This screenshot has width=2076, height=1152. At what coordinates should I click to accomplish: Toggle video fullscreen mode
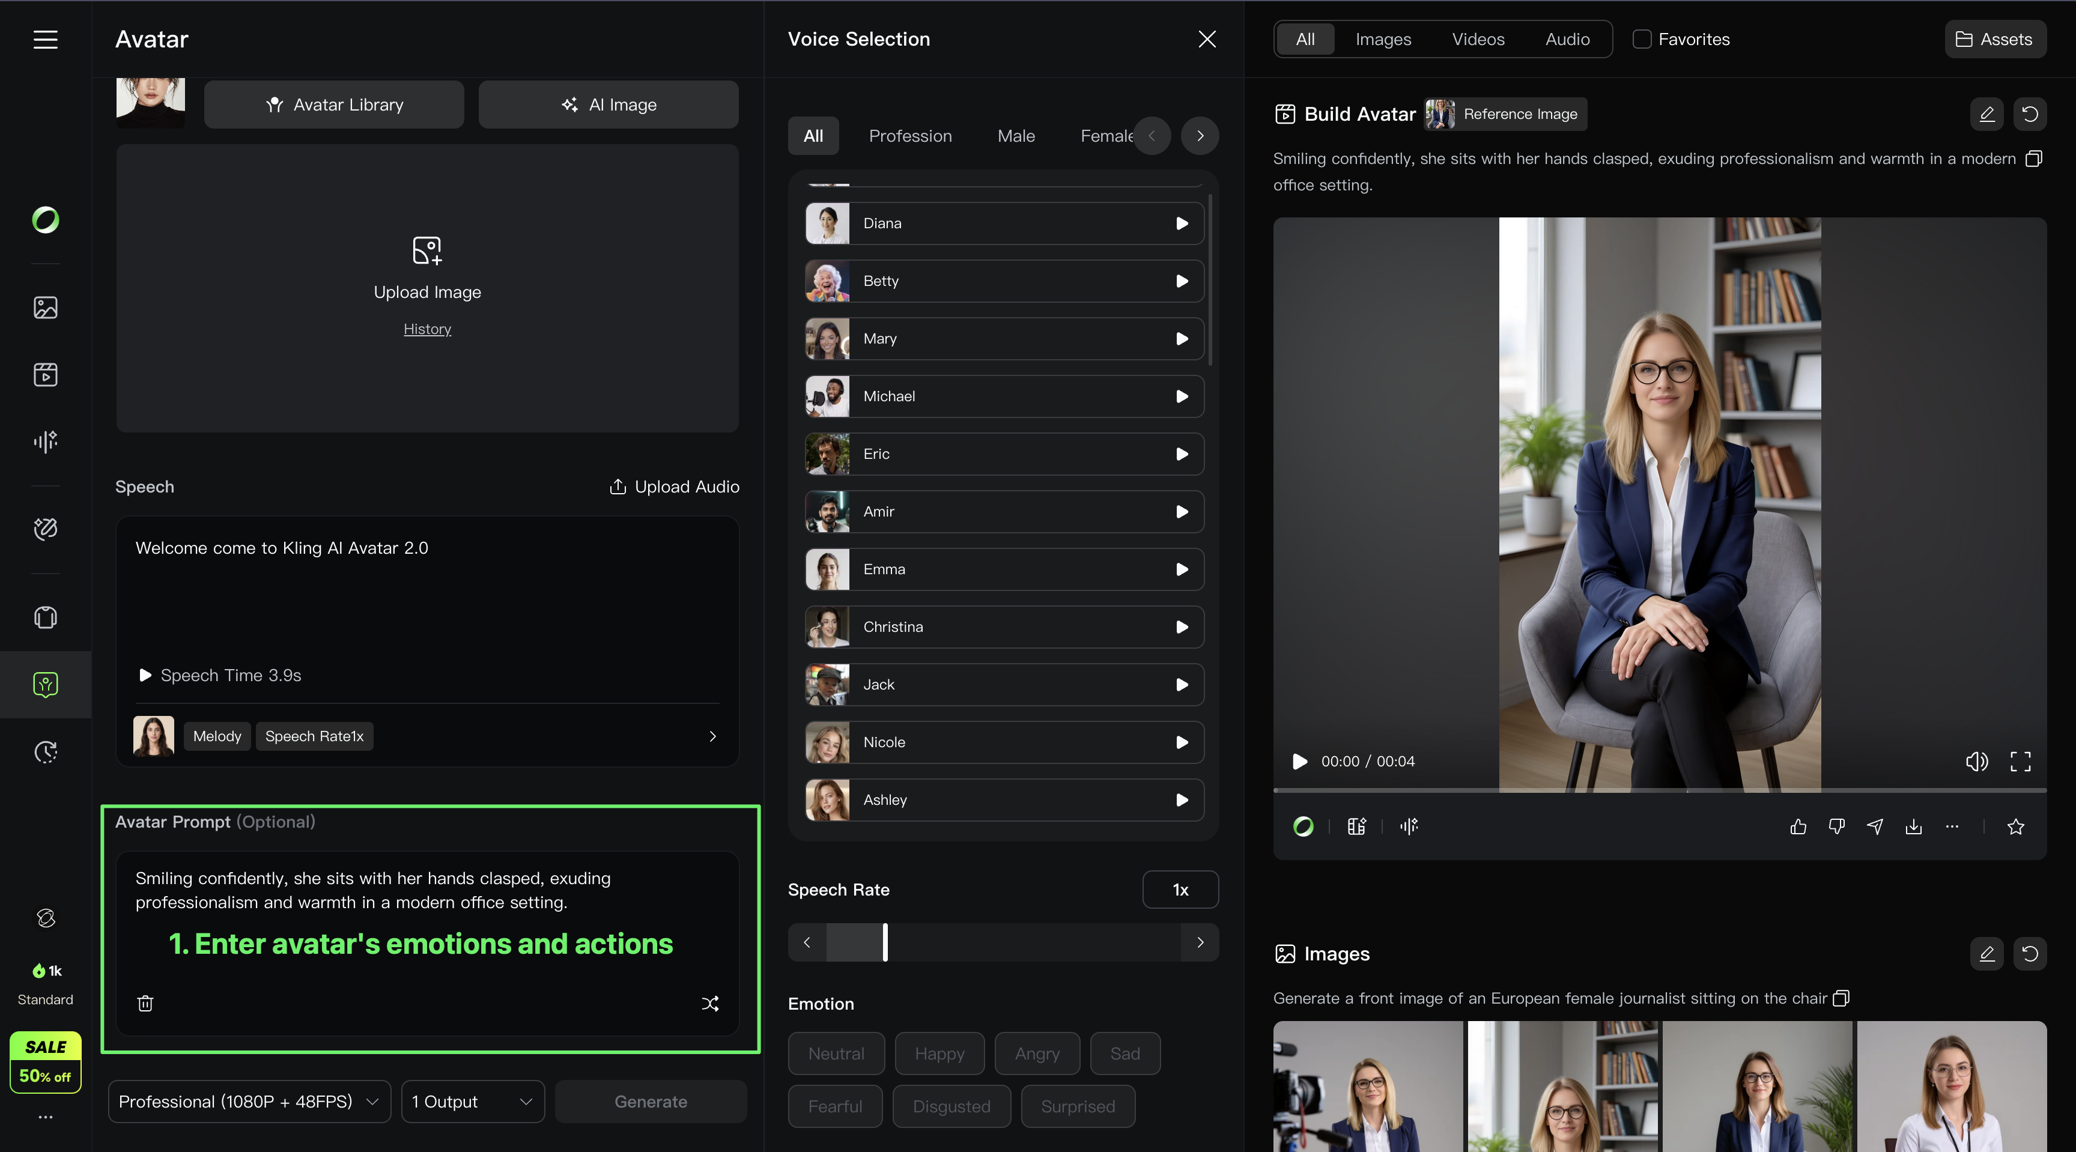[2020, 761]
